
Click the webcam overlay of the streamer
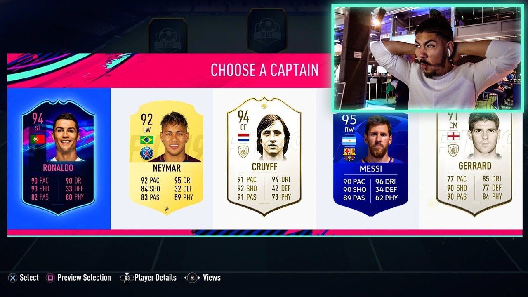[x=428, y=58]
